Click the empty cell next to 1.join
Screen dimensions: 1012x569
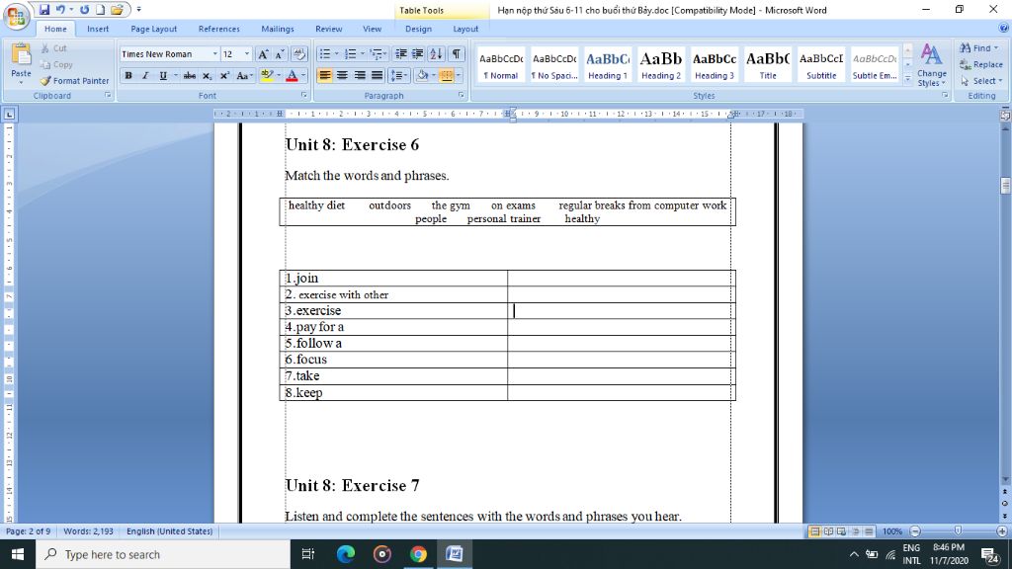(x=621, y=278)
